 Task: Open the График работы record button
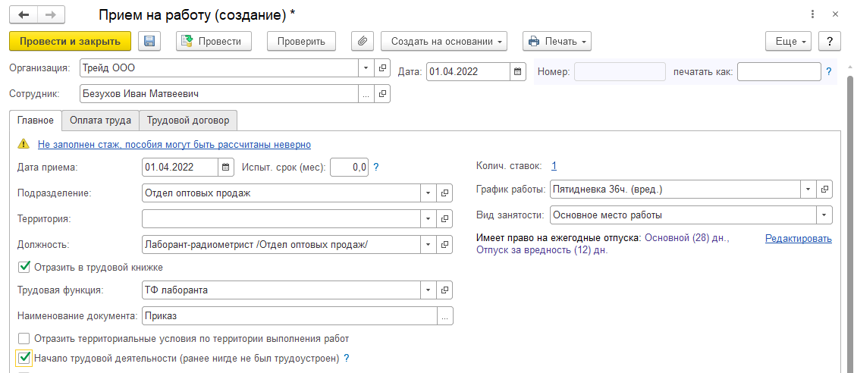click(825, 189)
